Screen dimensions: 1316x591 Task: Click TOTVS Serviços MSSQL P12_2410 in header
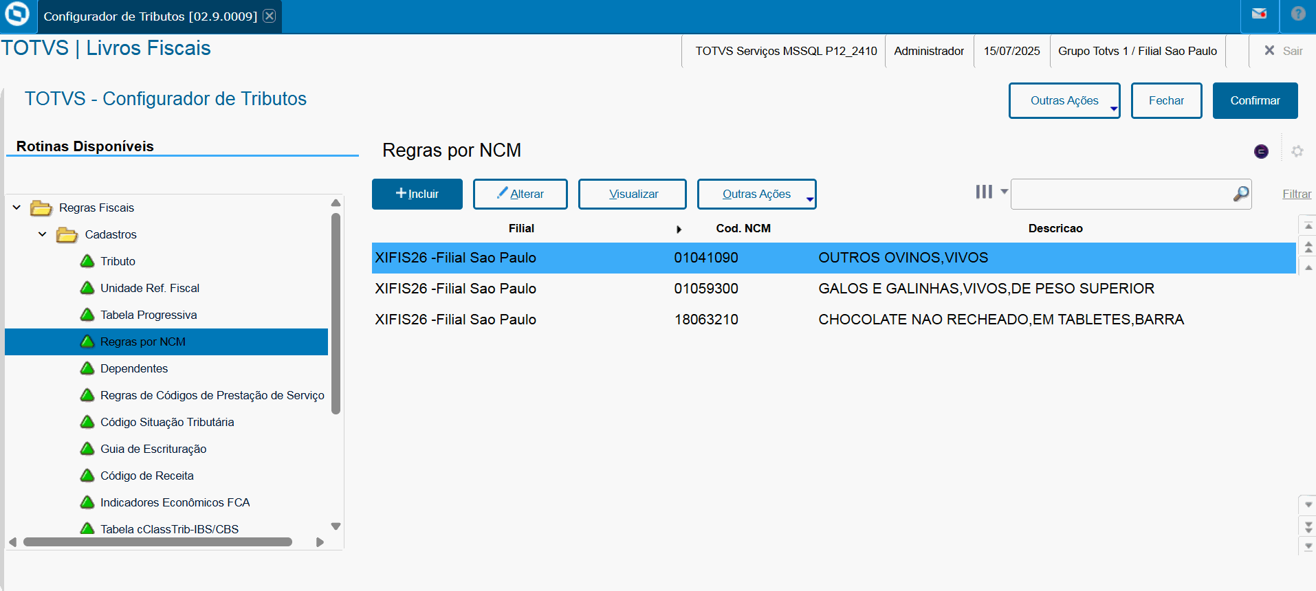click(786, 51)
